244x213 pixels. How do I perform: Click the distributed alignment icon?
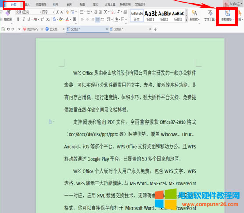103,20
